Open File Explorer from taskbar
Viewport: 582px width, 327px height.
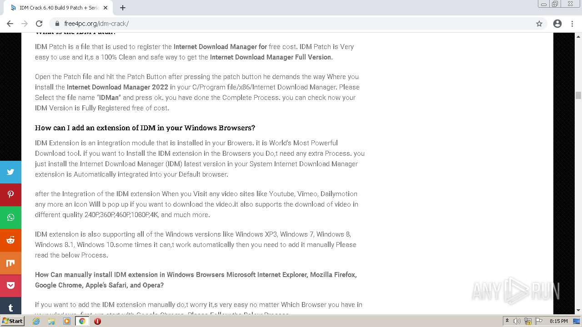[x=51, y=321]
